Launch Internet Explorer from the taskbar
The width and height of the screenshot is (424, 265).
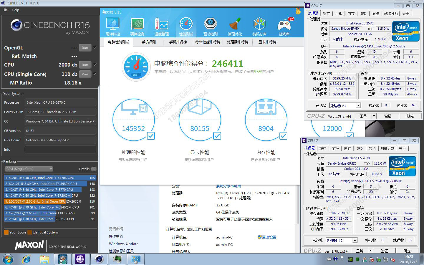click(x=26, y=259)
